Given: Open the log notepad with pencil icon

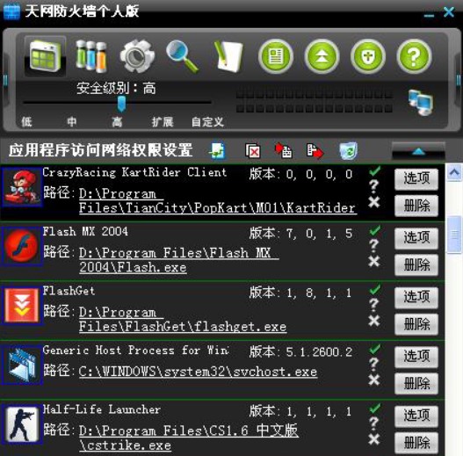Looking at the screenshot, I should [228, 57].
